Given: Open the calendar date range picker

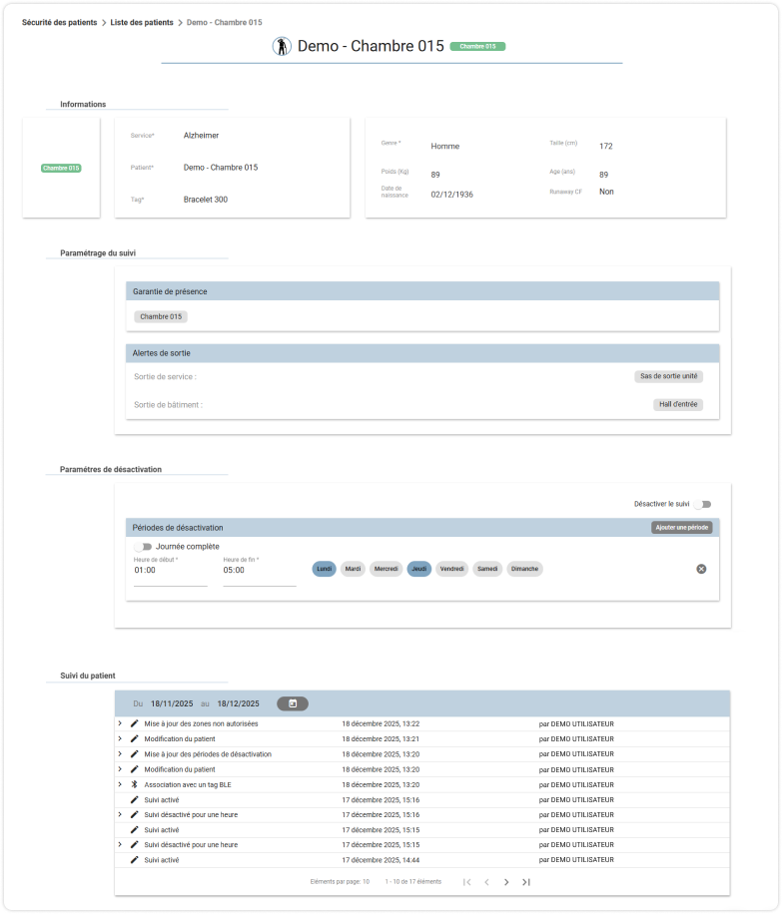Looking at the screenshot, I should [293, 703].
